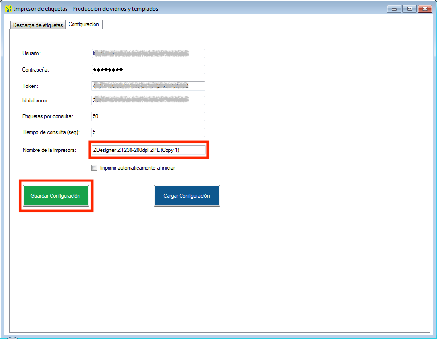Click the window title bar text
This screenshot has width=437, height=339.
pyautogui.click(x=86, y=9)
